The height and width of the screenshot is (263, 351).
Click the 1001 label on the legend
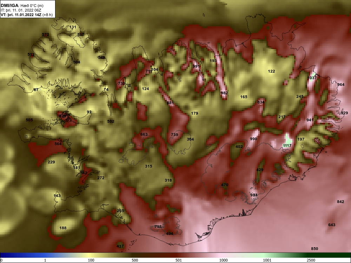click(267, 260)
